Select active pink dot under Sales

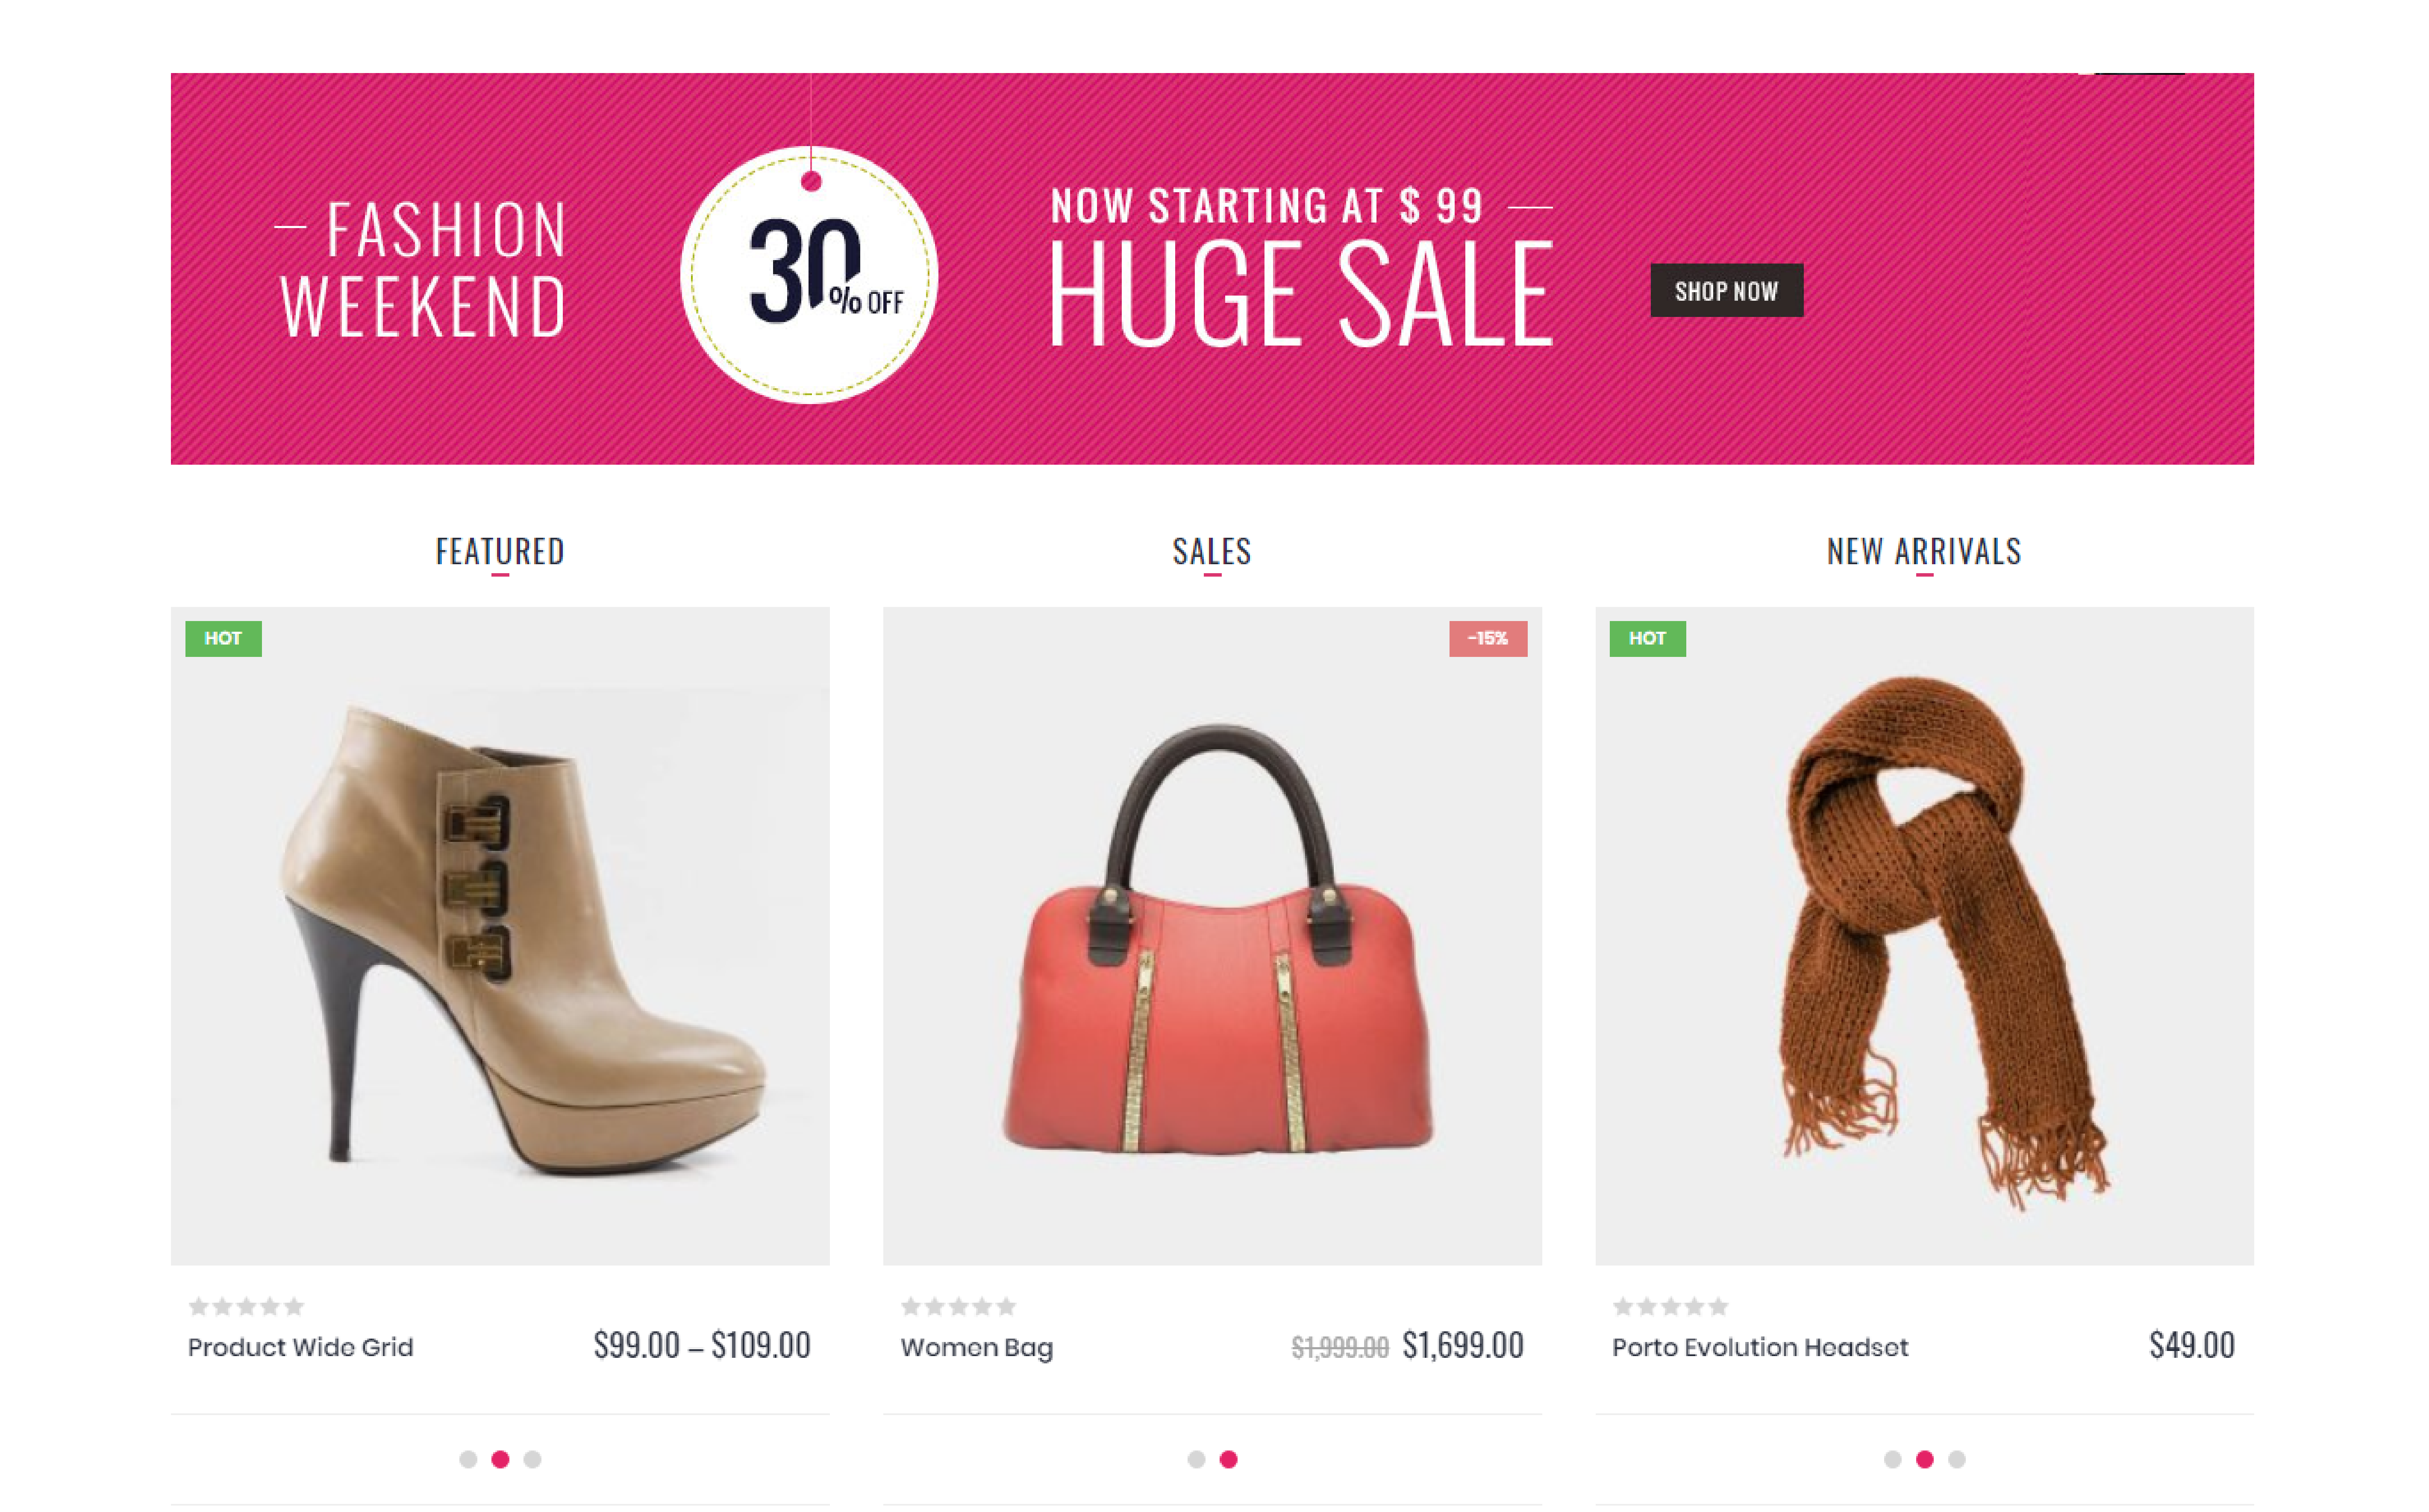[1229, 1459]
